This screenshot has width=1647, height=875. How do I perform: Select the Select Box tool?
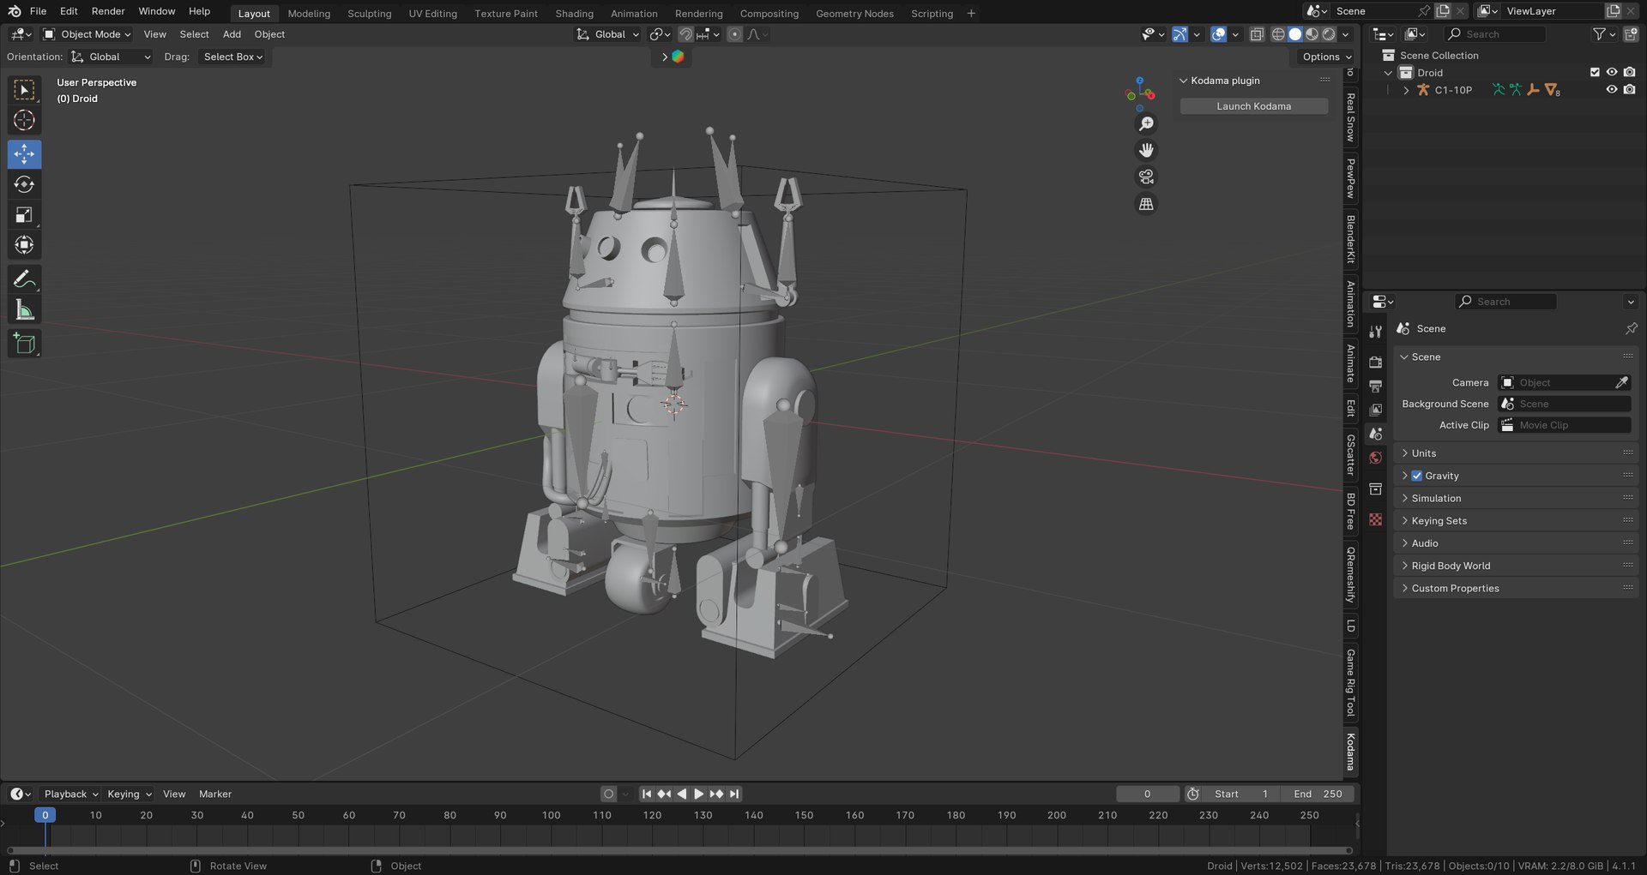(x=24, y=90)
